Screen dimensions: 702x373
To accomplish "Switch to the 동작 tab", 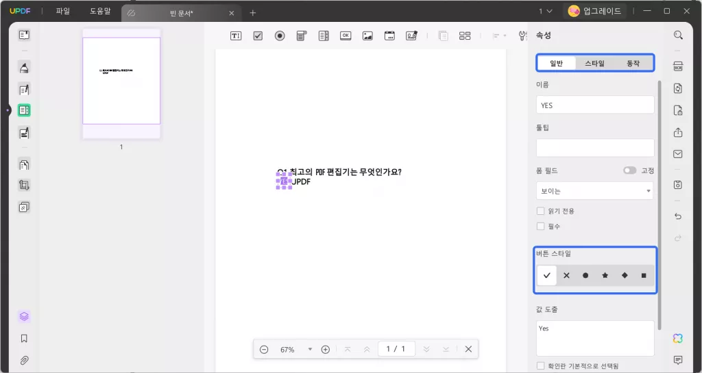I will tap(633, 64).
